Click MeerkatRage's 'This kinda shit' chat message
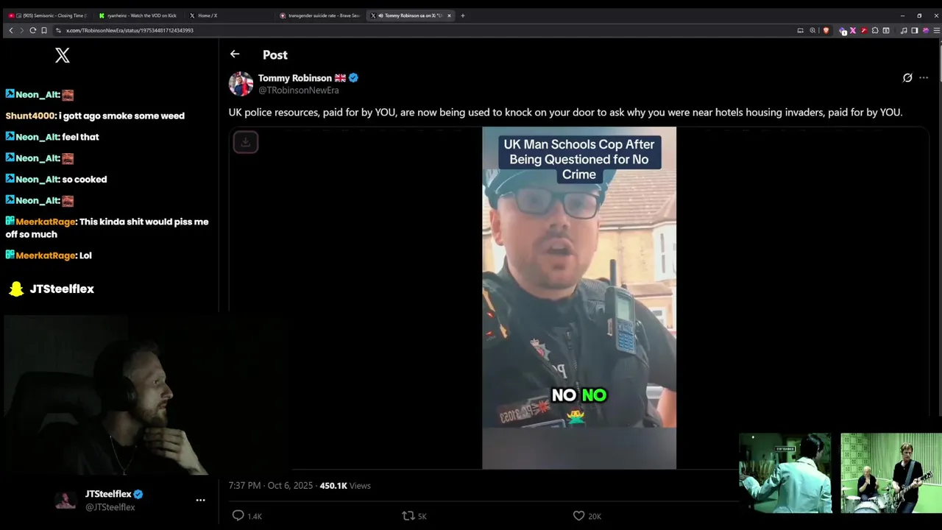The image size is (942, 530). click(x=107, y=228)
